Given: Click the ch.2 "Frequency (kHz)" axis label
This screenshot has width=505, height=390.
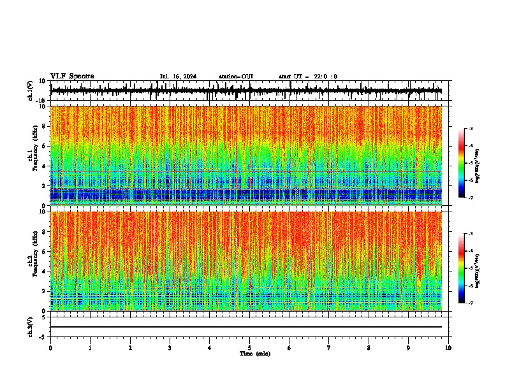Looking at the screenshot, I should (36, 254).
